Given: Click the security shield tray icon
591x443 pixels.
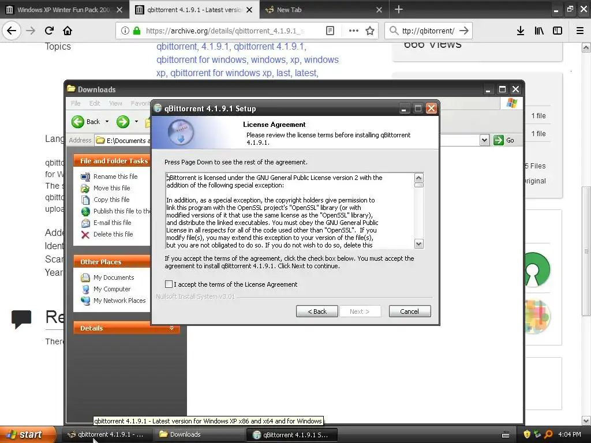Looking at the screenshot, I should coord(527,434).
